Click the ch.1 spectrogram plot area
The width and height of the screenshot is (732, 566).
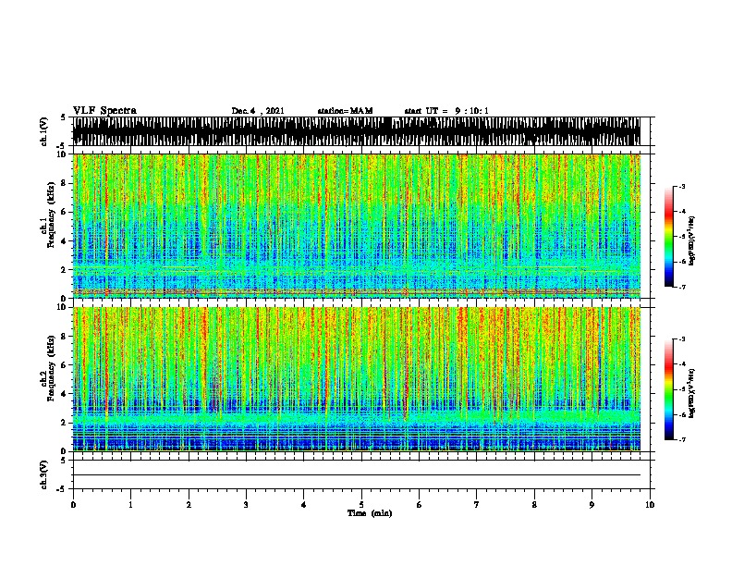click(x=357, y=226)
